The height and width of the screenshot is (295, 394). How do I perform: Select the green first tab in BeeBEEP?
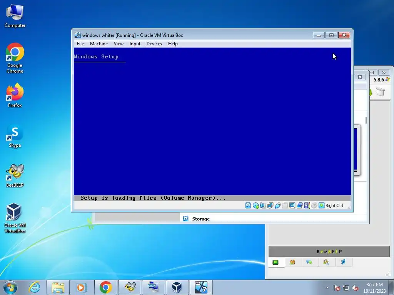pos(275,262)
